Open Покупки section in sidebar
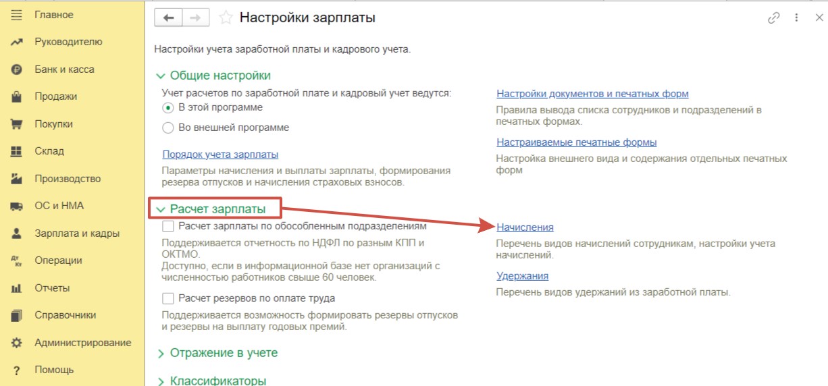This screenshot has height=386, width=828. point(53,124)
